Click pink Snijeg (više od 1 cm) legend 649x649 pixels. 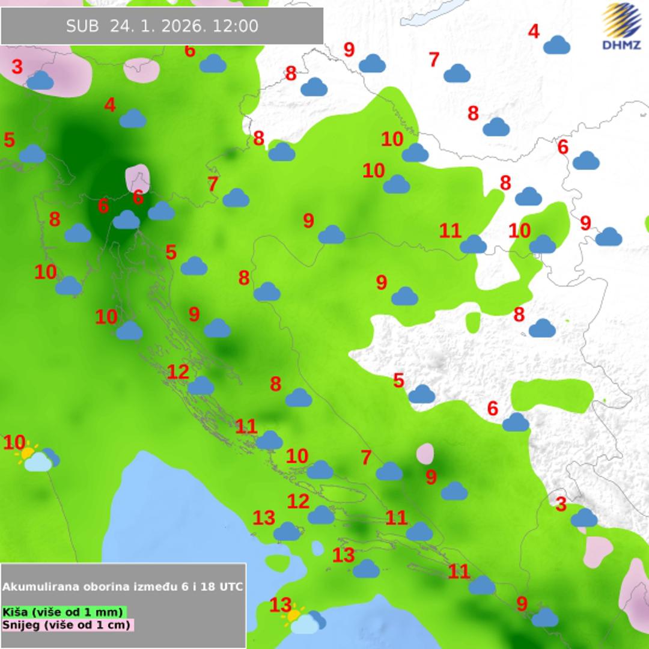(67, 624)
